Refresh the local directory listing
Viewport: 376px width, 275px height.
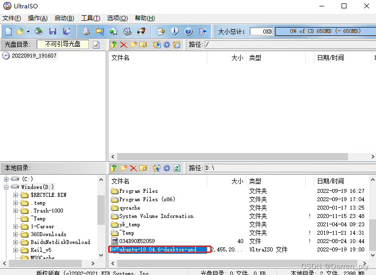[177, 168]
